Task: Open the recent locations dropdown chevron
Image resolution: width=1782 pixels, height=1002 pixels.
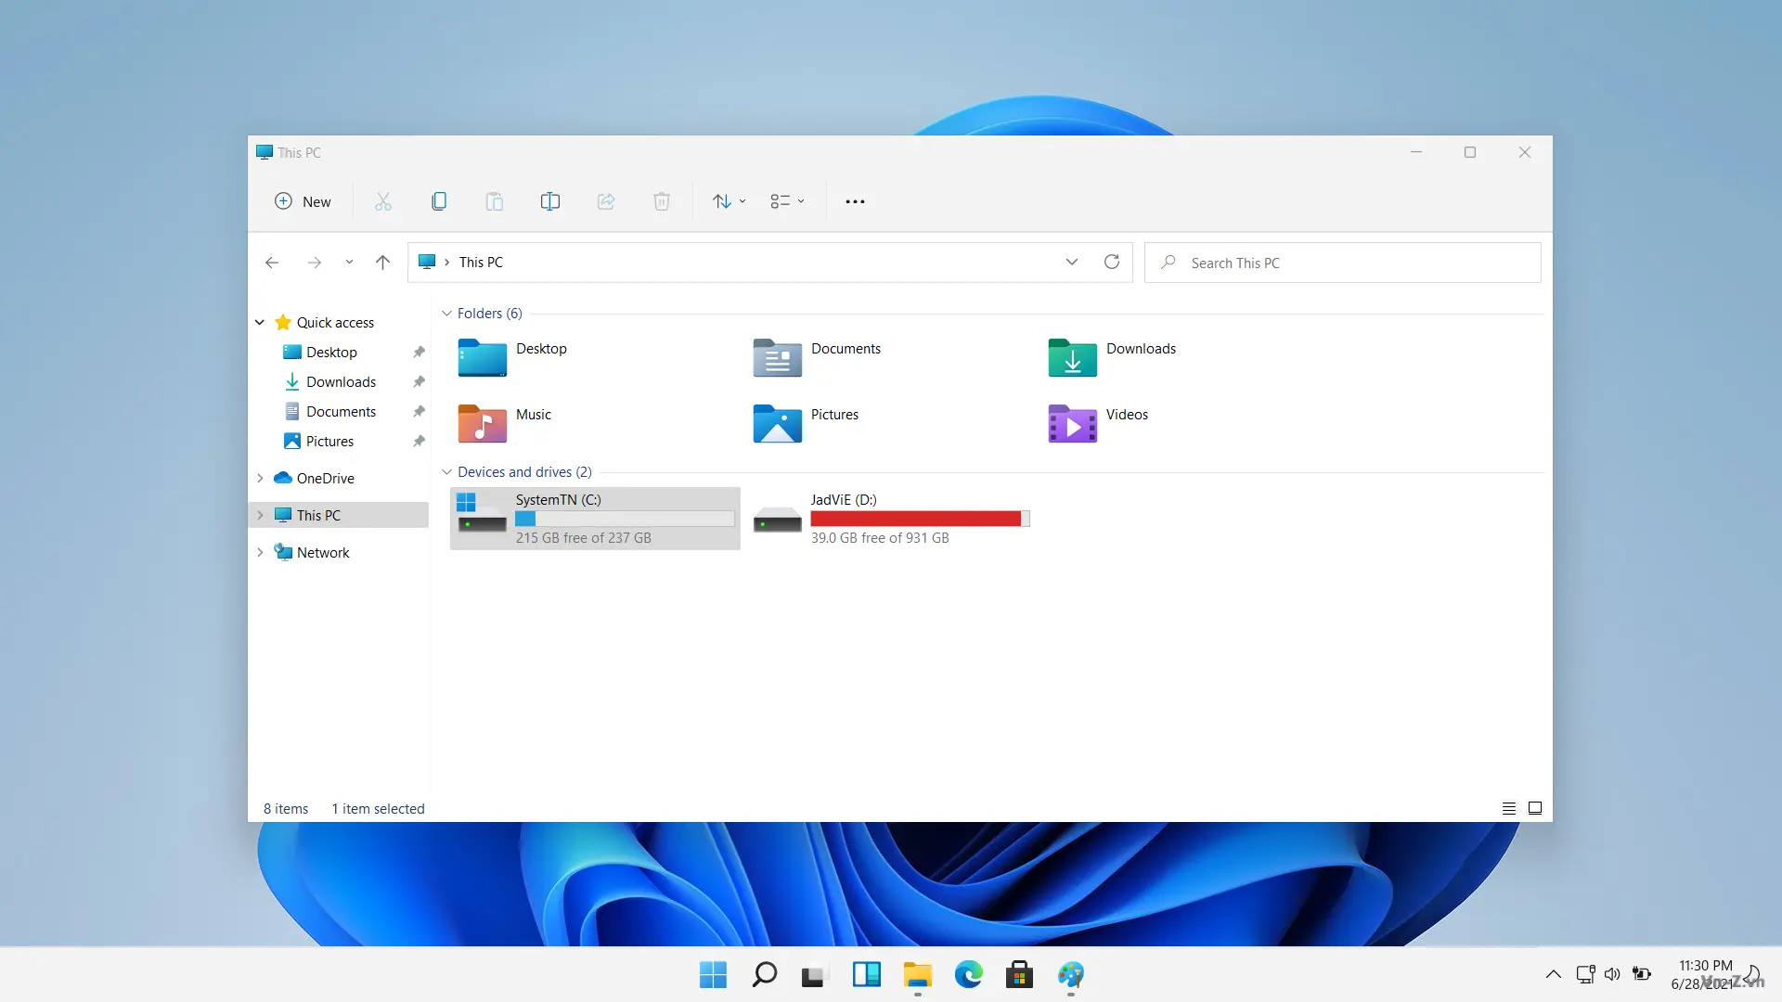Action: tap(349, 263)
